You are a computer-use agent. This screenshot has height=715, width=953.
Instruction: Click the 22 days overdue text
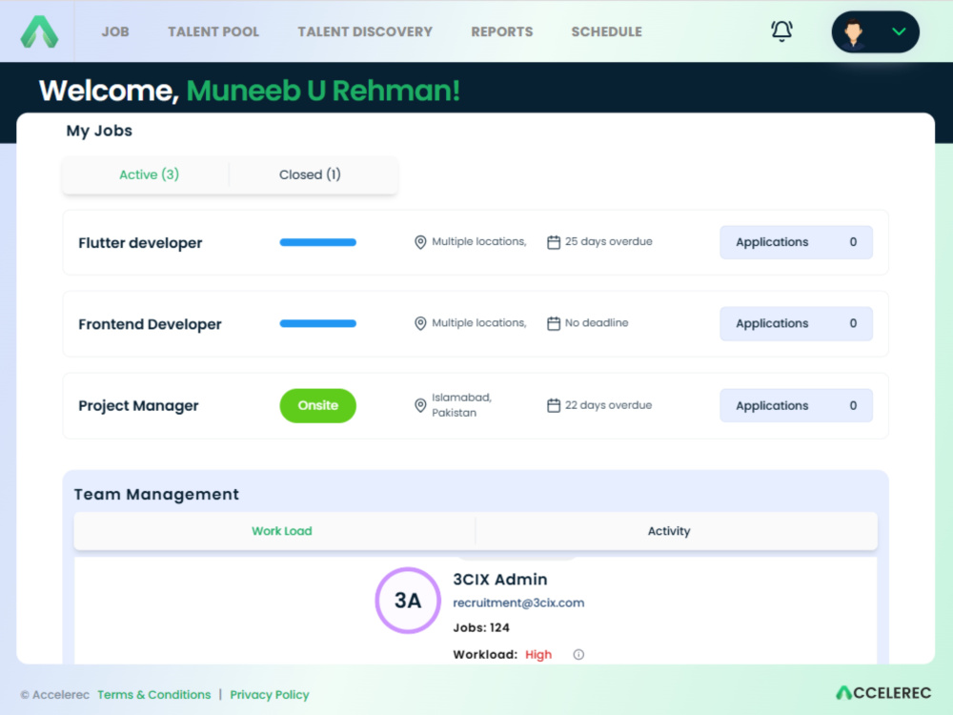(x=608, y=405)
